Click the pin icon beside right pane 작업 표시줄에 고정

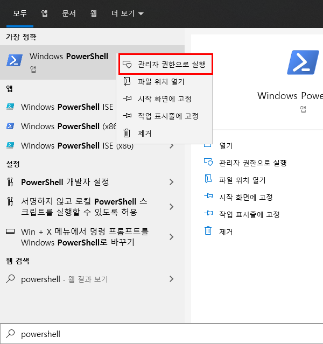coord(208,213)
